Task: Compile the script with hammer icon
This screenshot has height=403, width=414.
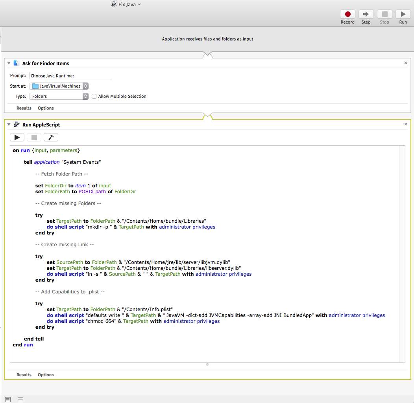Action: pos(51,137)
